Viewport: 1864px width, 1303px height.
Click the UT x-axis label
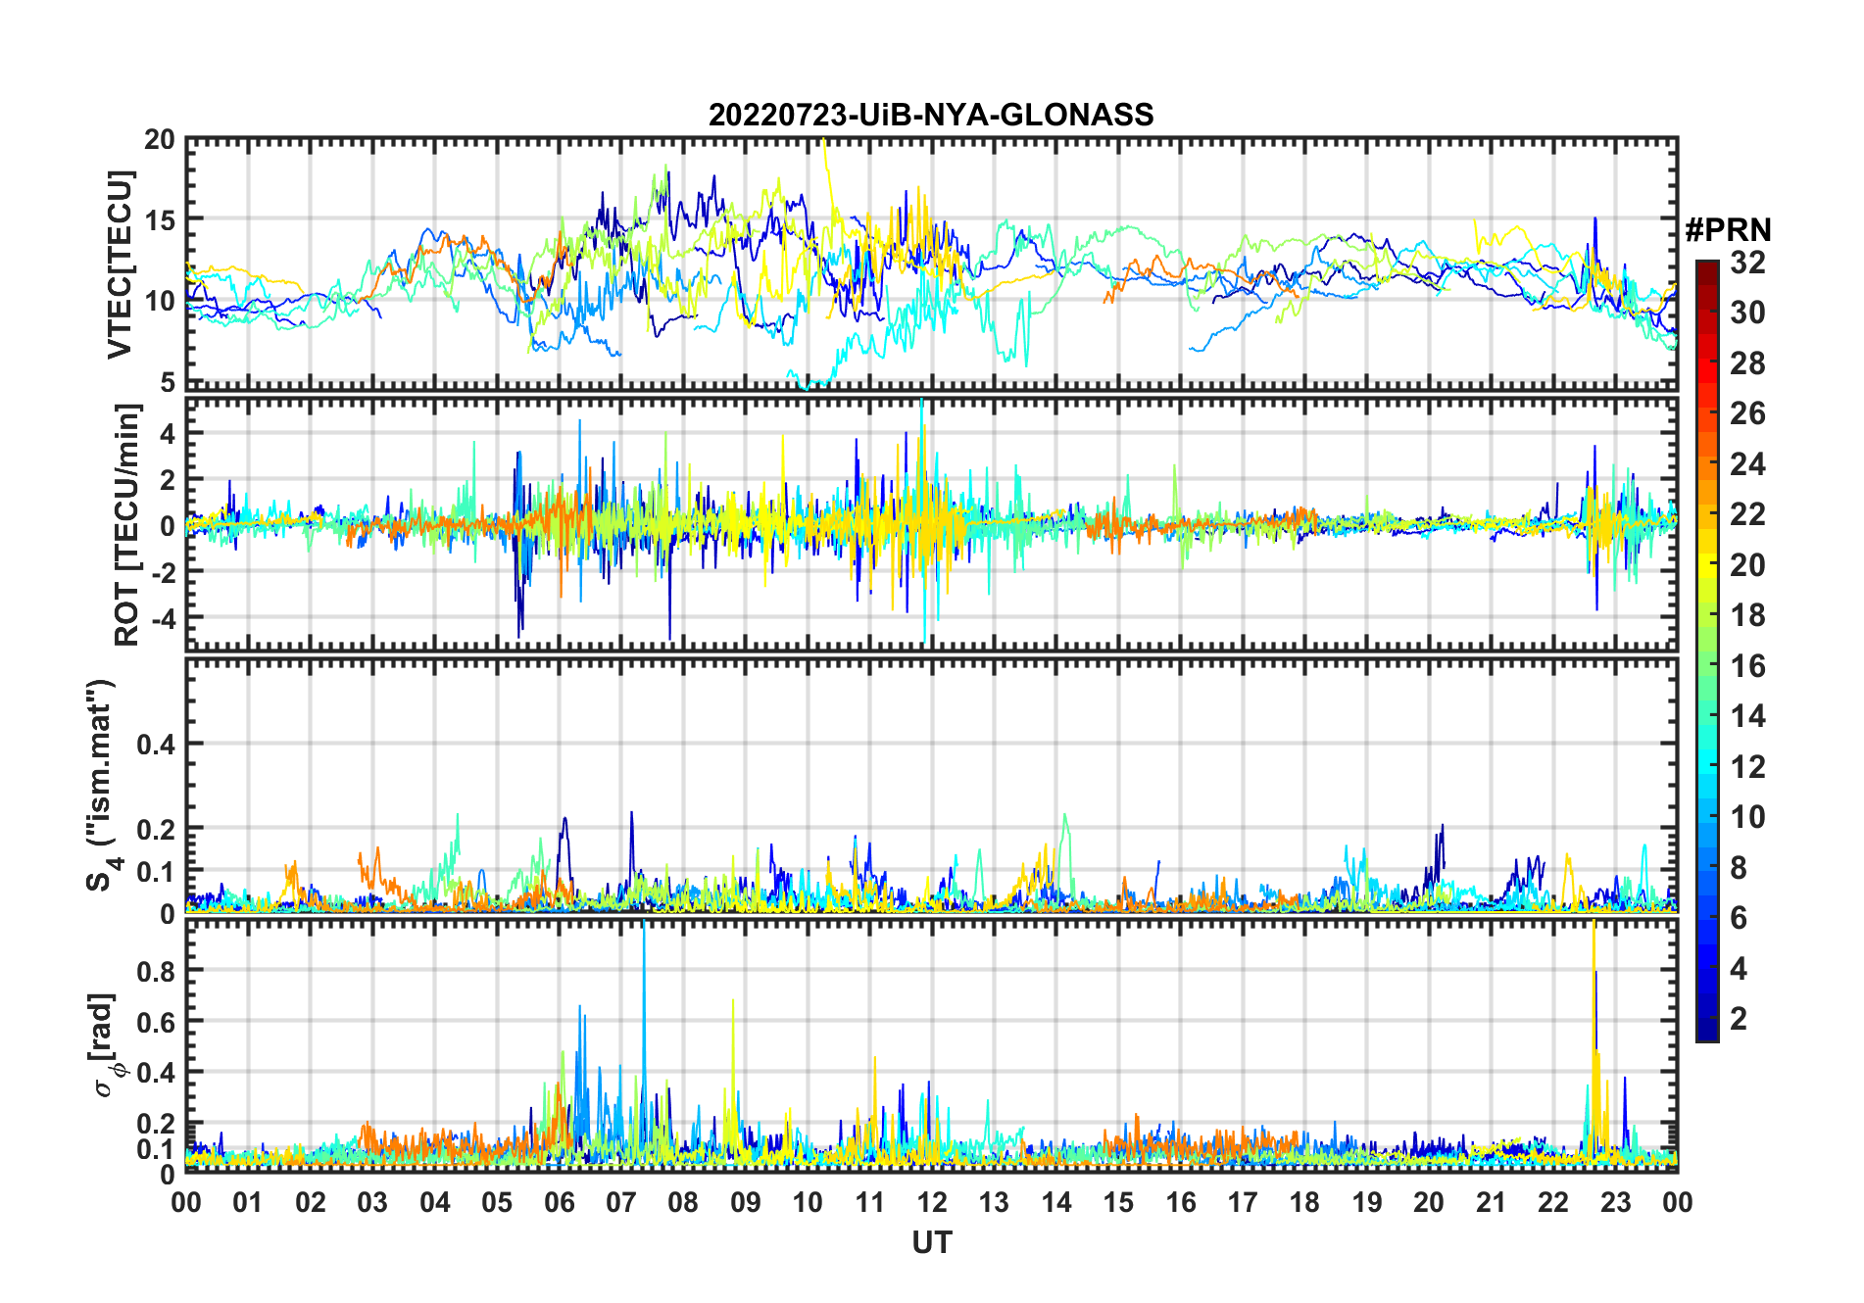931,1243
